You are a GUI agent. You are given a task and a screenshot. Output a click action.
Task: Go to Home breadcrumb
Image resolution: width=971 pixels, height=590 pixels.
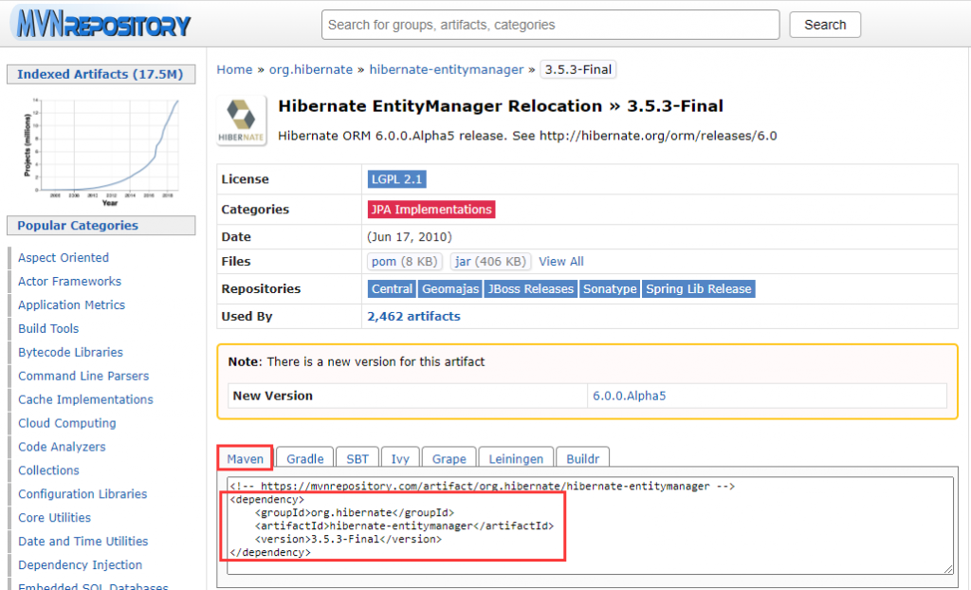click(235, 69)
